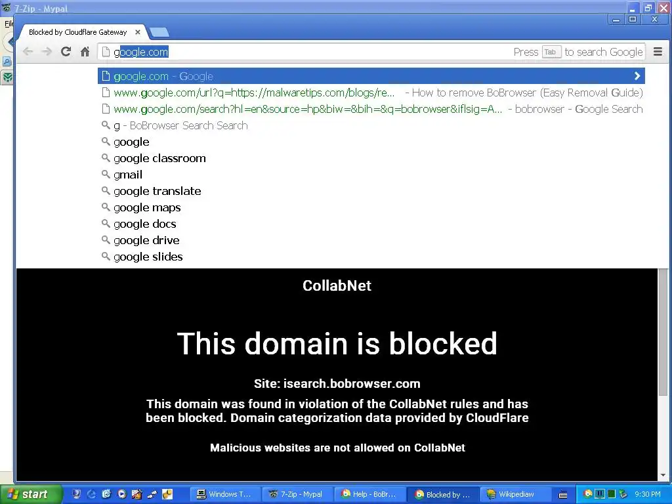Open a new tab
672x504 pixels.
coord(160,33)
